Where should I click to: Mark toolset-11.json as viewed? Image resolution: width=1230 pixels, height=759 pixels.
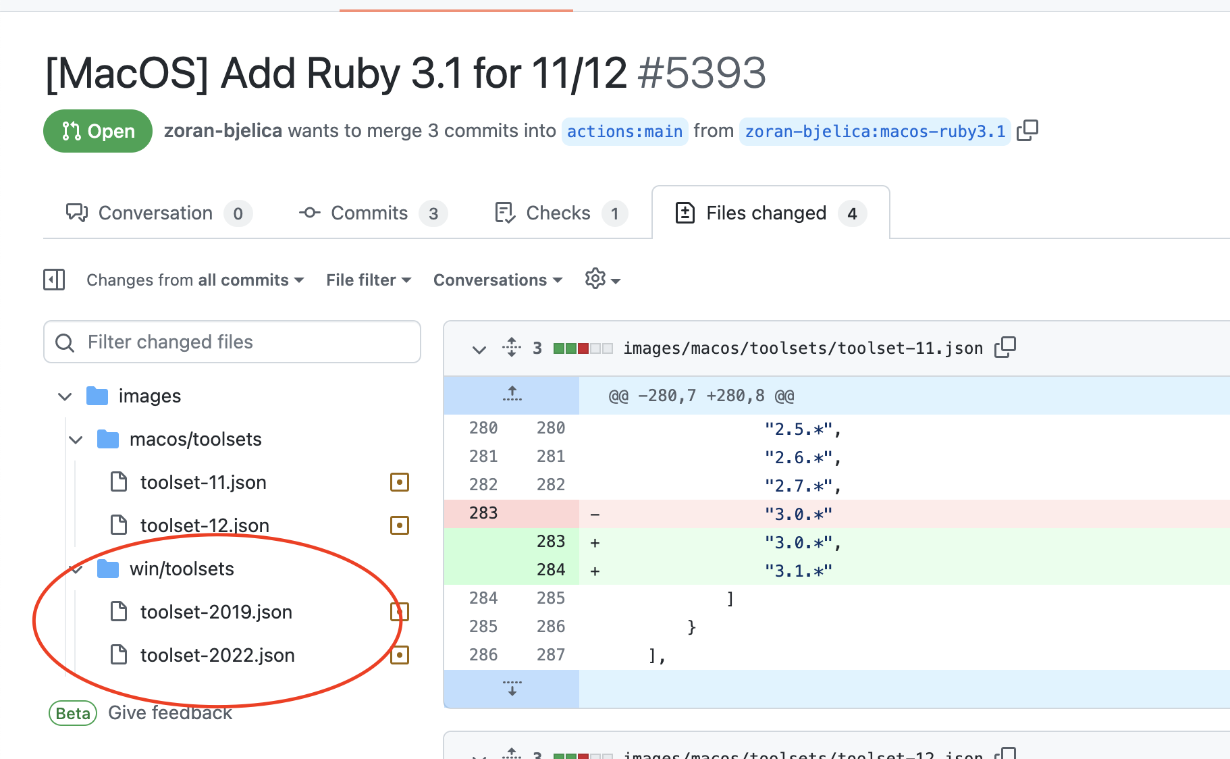tap(400, 482)
